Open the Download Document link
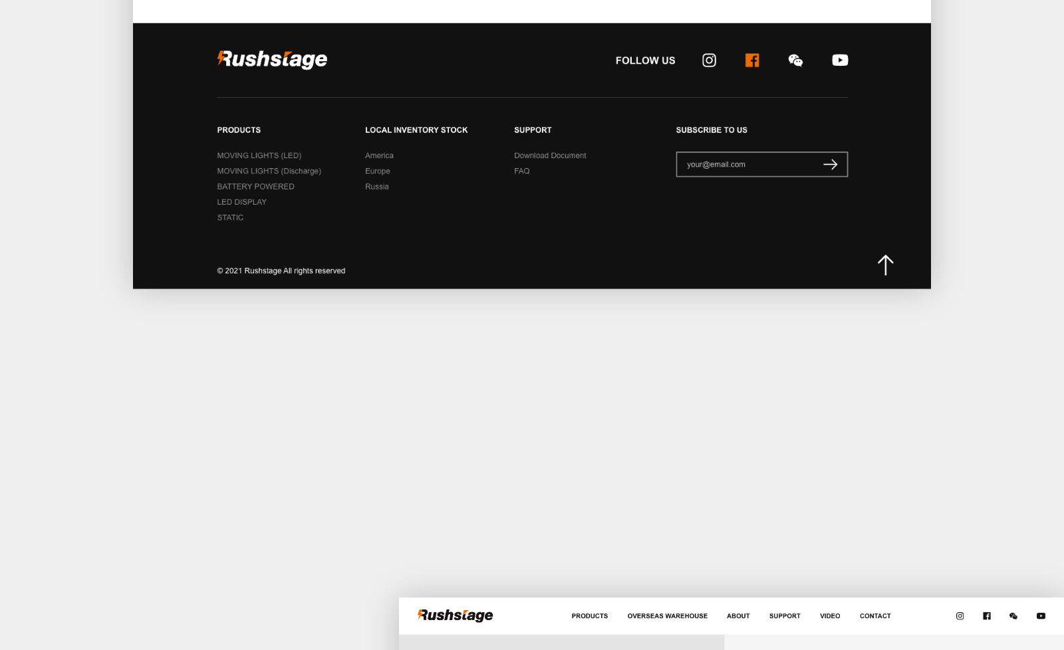The width and height of the screenshot is (1064, 650). [x=550, y=156]
